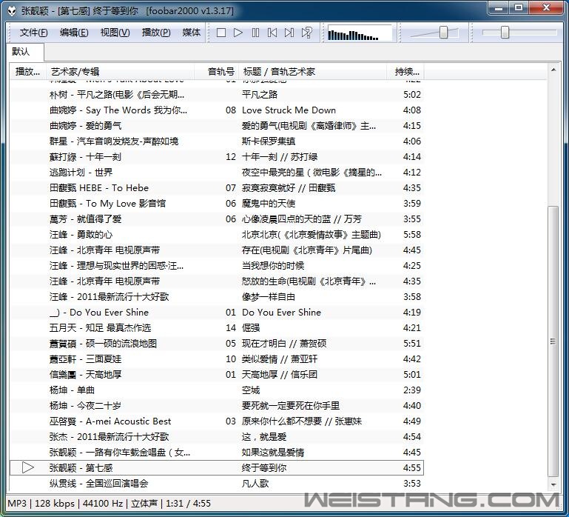Click the playlist scroll up arrow

(553, 70)
